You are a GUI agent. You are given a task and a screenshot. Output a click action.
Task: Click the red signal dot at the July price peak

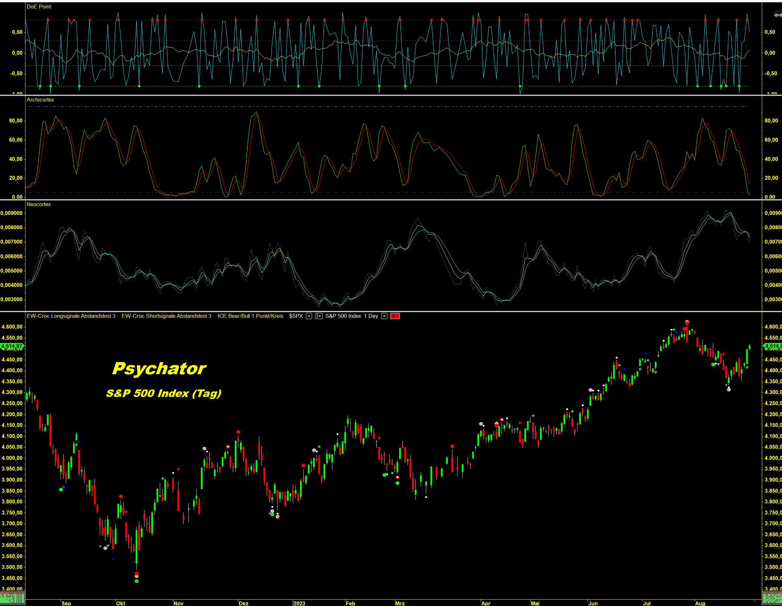coord(687,323)
